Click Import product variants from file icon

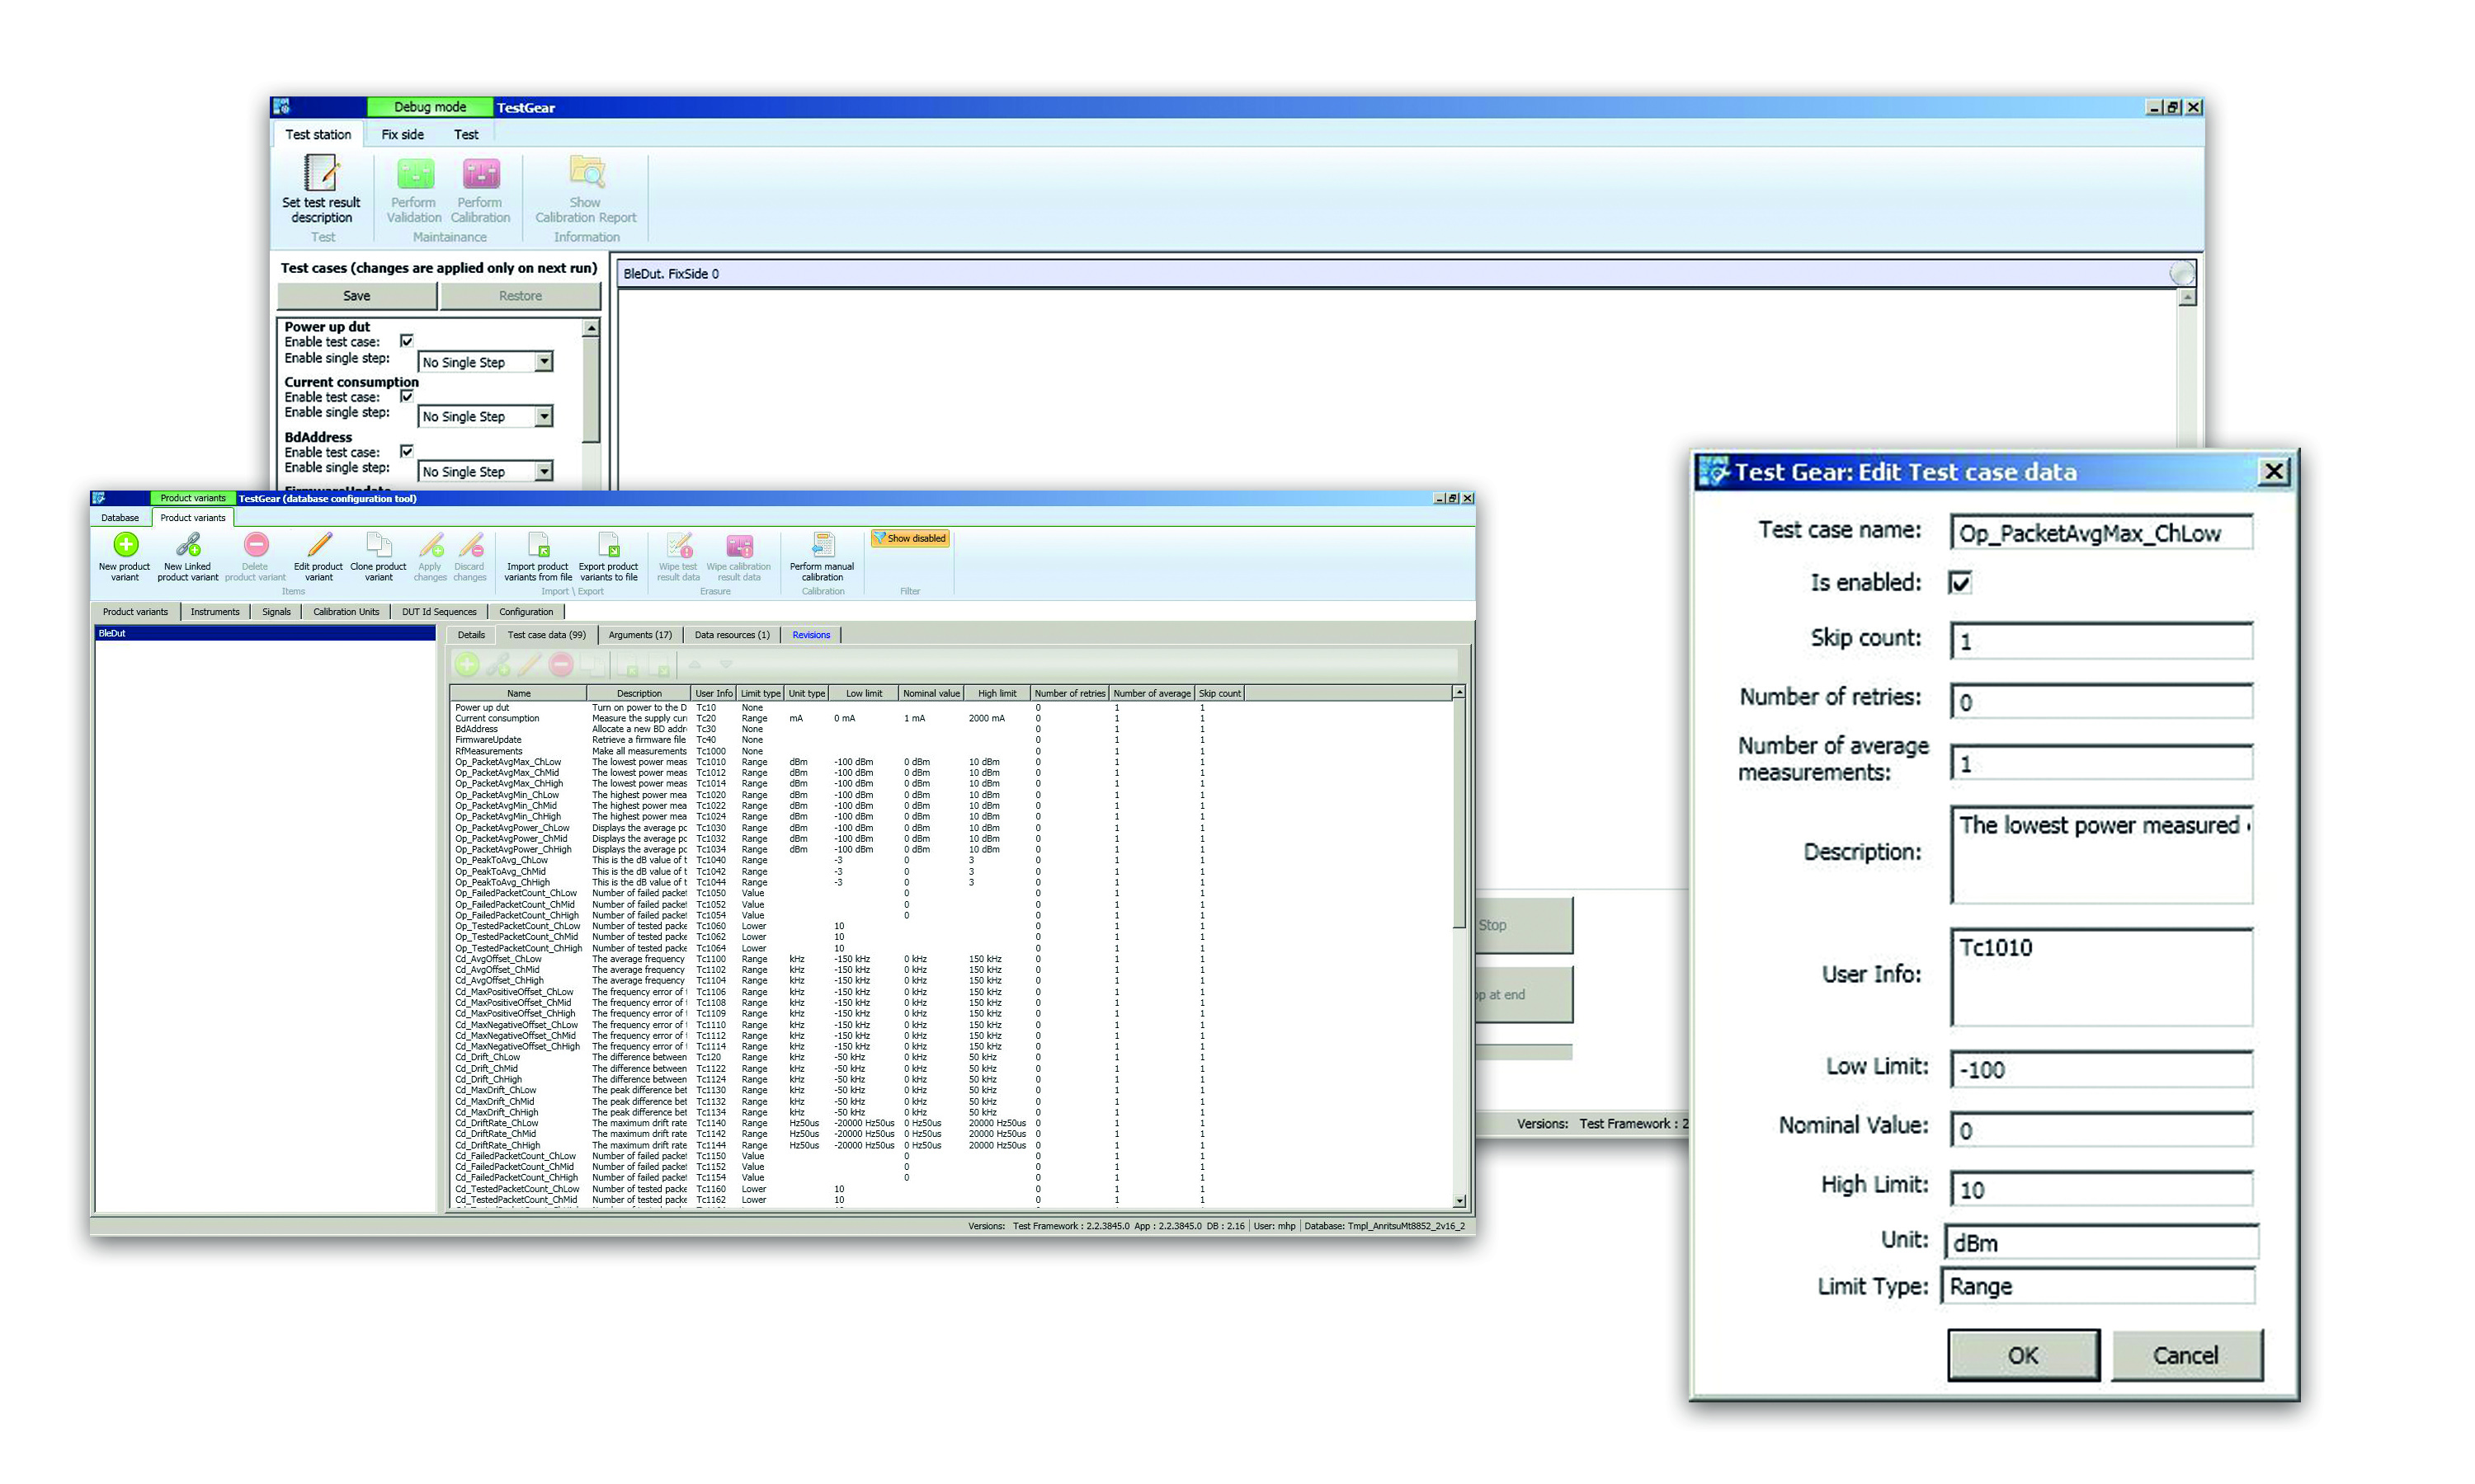point(538,544)
